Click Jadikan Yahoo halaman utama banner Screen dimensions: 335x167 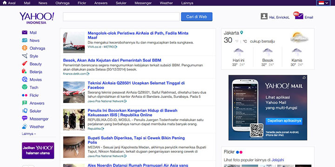pos(38,150)
